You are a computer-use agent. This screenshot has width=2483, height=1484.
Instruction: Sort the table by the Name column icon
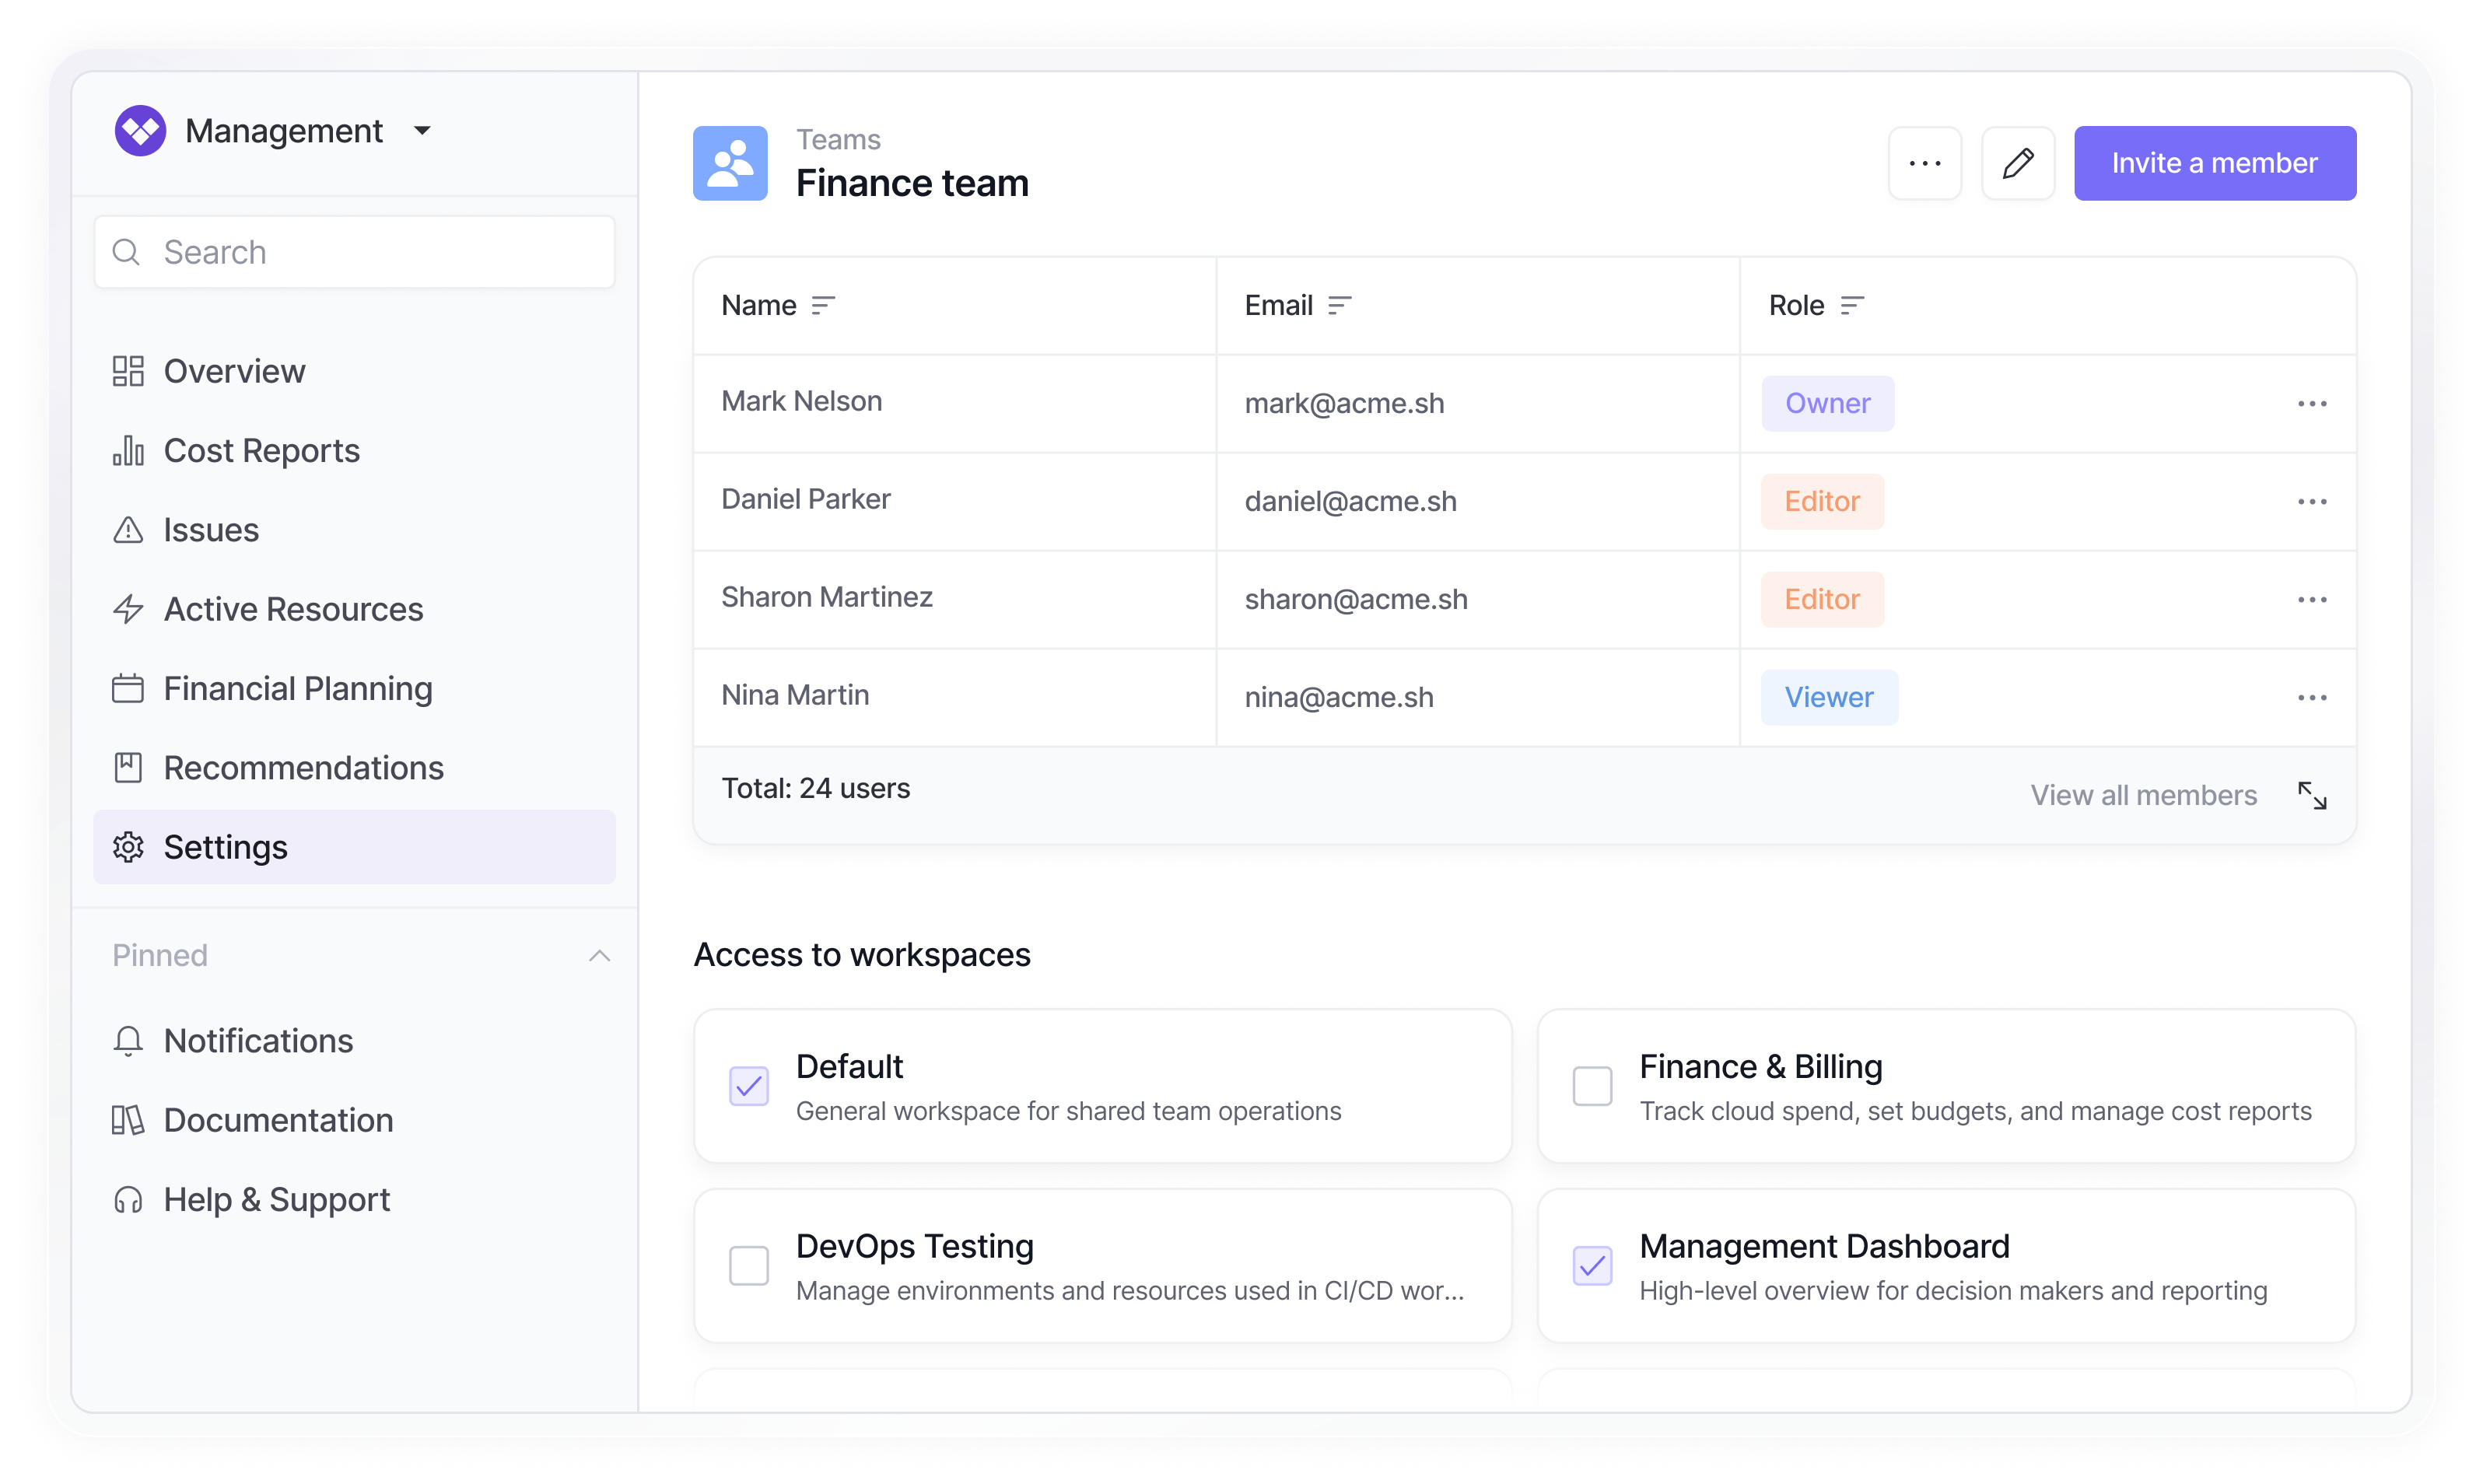click(823, 305)
